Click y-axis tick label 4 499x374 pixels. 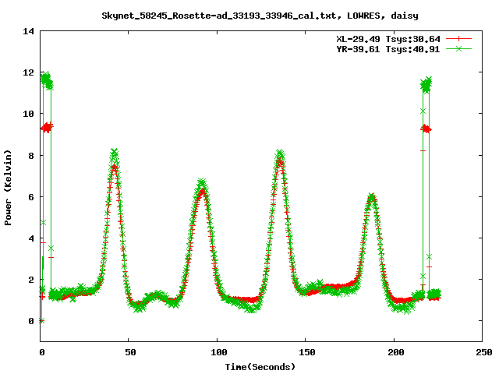tap(31, 238)
